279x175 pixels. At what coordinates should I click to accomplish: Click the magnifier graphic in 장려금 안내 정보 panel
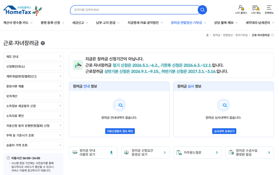click(x=119, y=105)
